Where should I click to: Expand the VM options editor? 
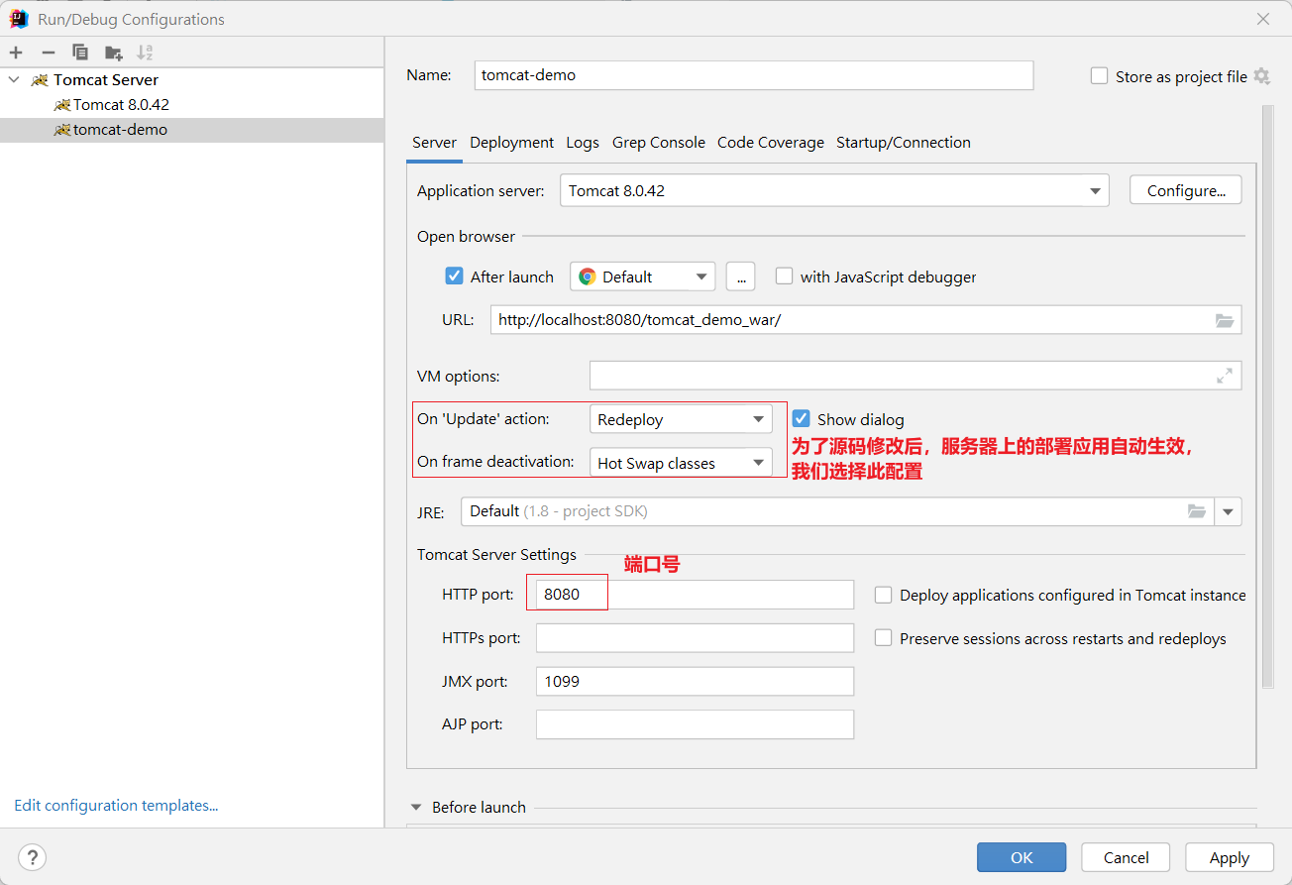pos(1225,376)
